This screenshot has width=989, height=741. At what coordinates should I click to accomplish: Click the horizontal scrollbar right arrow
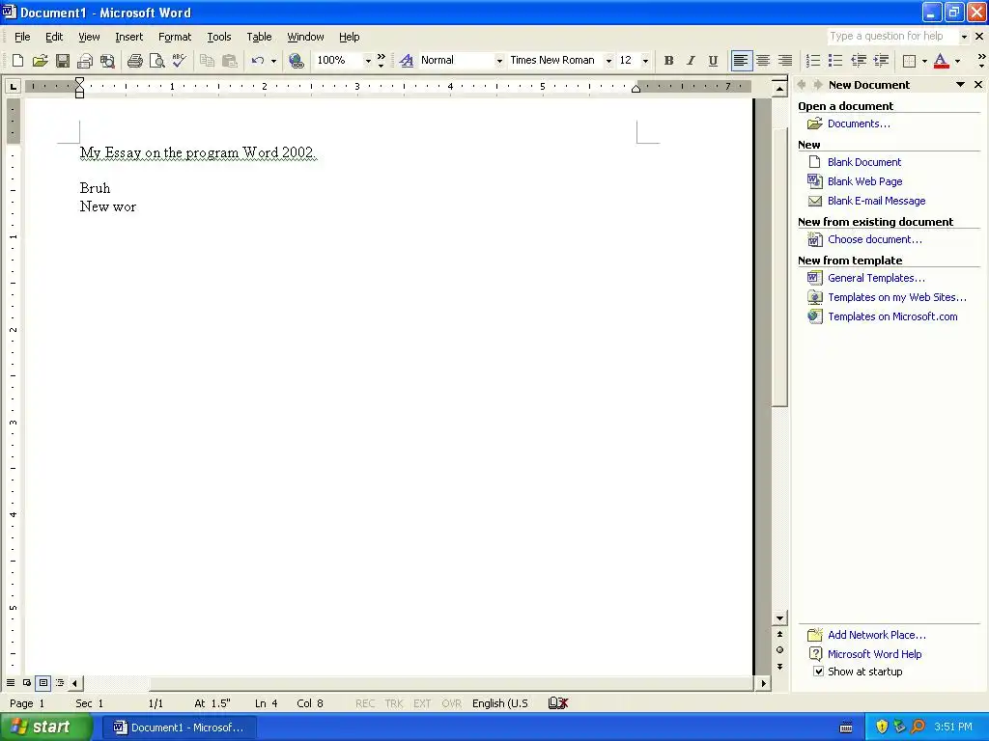click(764, 683)
